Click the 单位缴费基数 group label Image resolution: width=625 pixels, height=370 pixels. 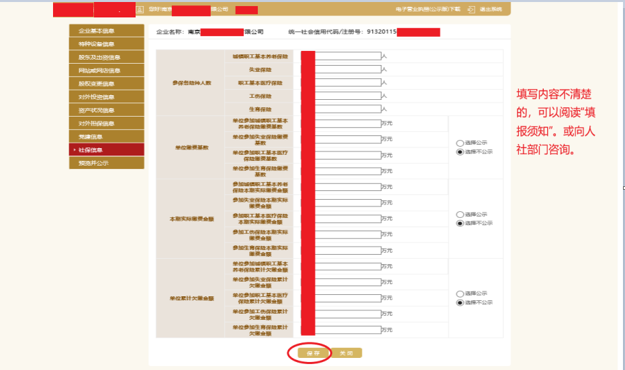pyautogui.click(x=192, y=147)
